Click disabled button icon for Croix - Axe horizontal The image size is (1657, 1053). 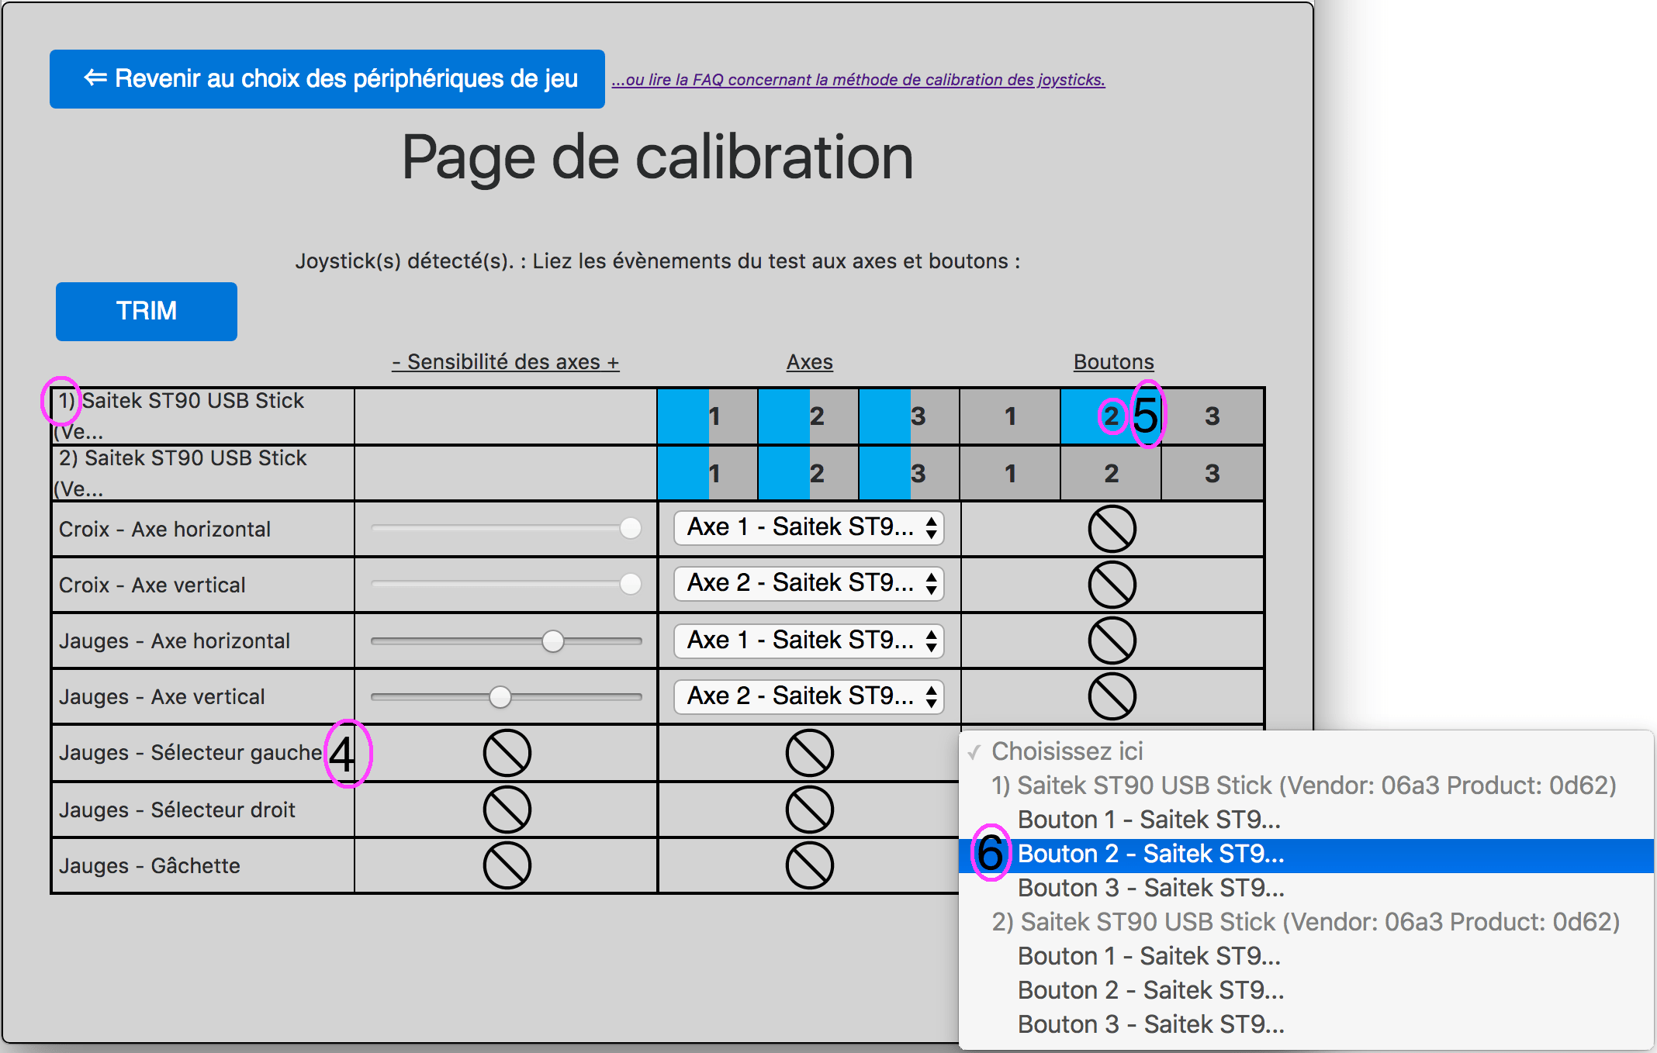pos(1112,529)
